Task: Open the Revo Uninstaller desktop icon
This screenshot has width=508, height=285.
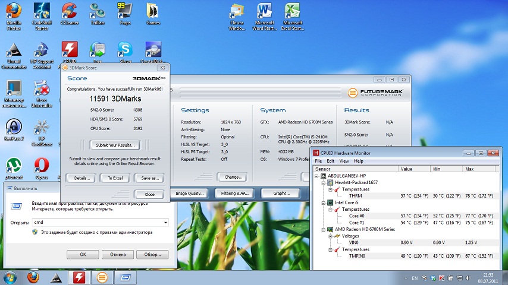Action: pyautogui.click(x=42, y=94)
